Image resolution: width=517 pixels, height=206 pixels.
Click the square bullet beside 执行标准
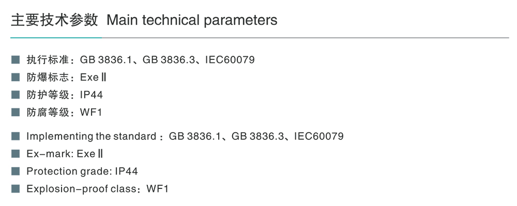16,60
